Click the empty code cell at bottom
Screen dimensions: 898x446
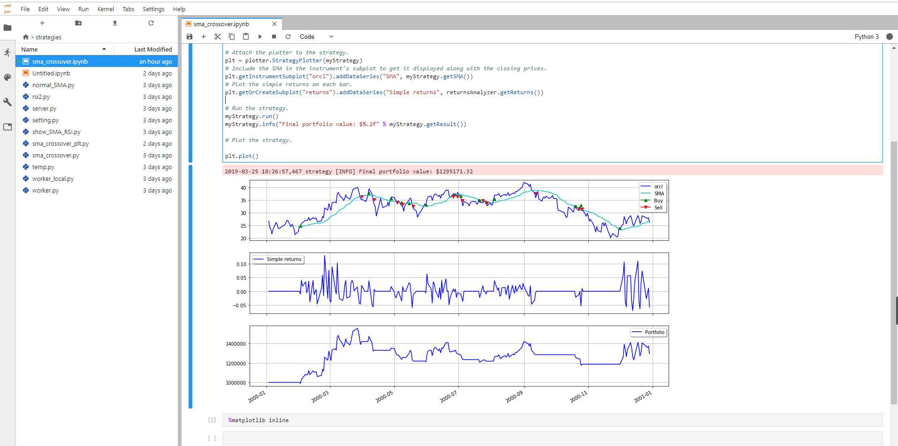[x=552, y=438]
